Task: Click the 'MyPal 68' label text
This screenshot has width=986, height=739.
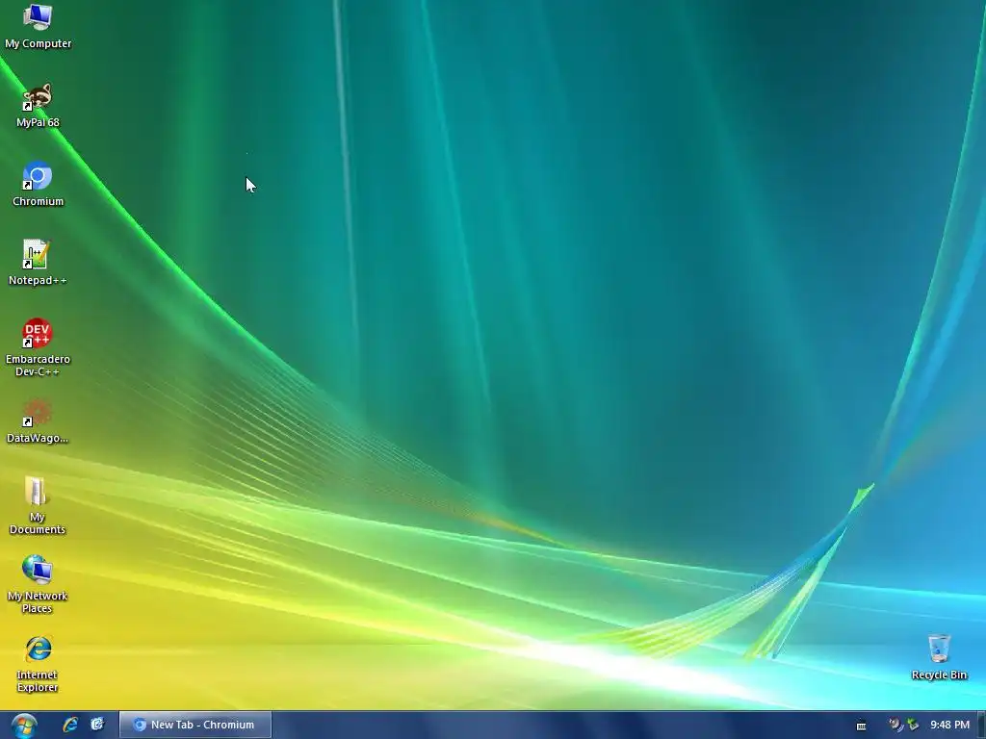Action: pos(38,122)
